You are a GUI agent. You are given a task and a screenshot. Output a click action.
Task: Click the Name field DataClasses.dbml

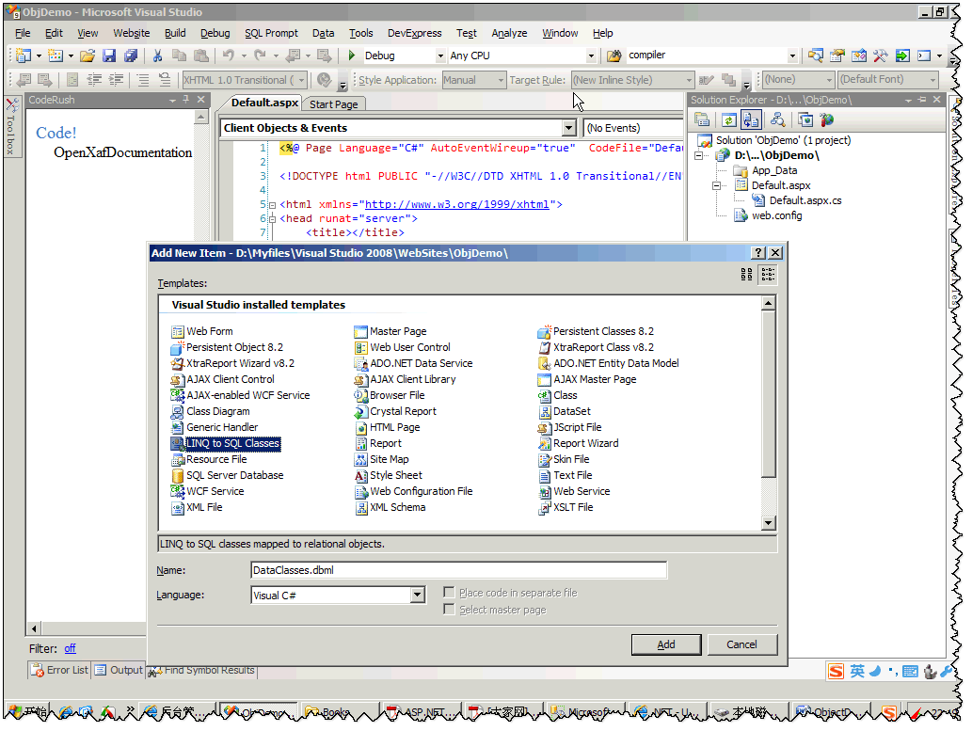tap(459, 570)
